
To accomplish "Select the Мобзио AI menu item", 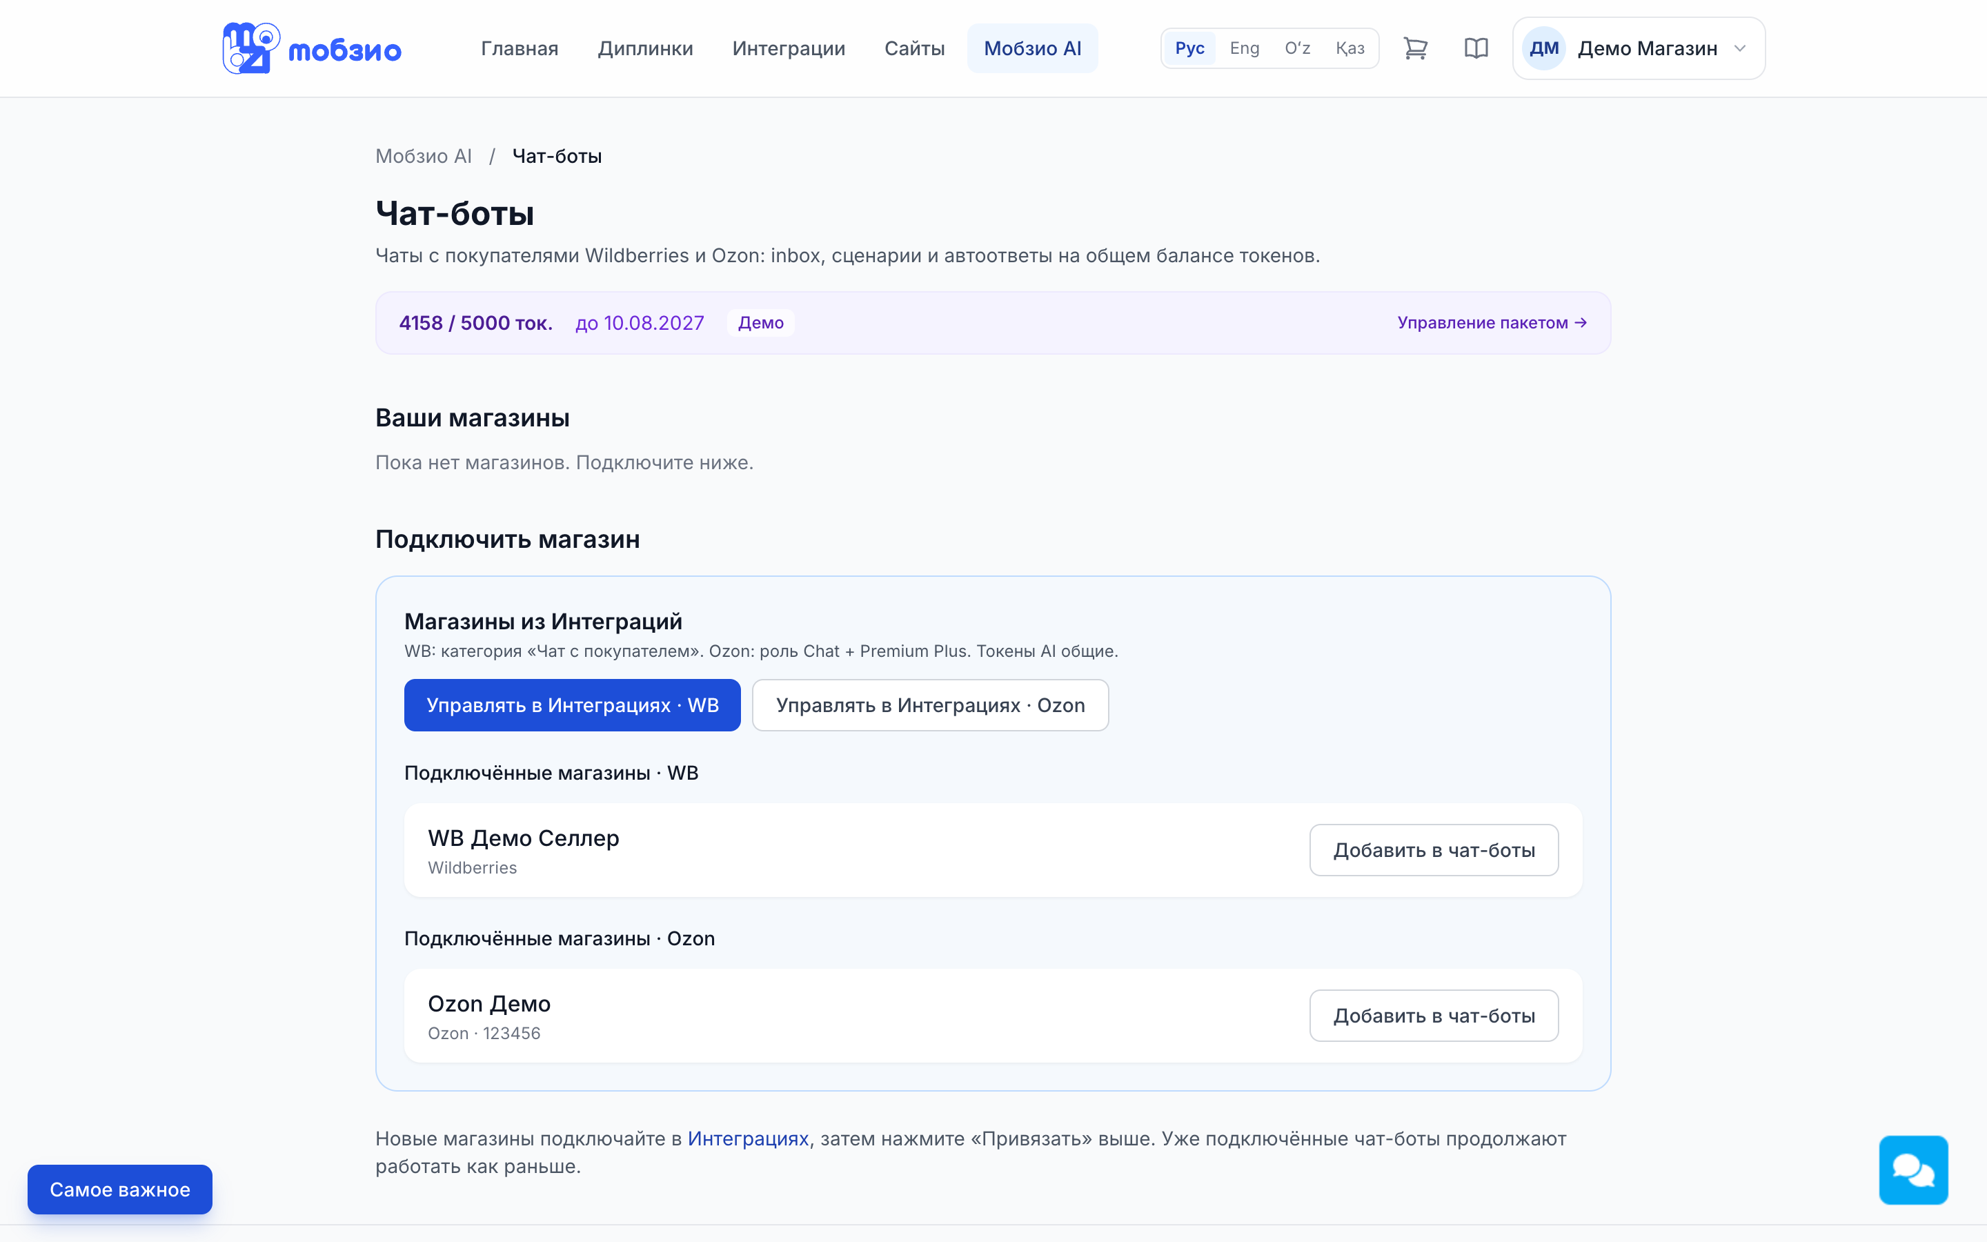I will (x=1032, y=48).
